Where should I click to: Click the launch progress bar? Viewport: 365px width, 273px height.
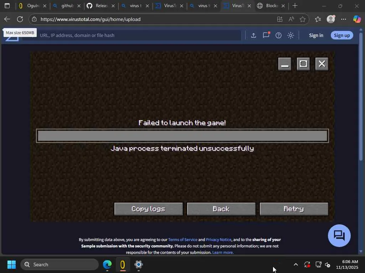(x=182, y=136)
